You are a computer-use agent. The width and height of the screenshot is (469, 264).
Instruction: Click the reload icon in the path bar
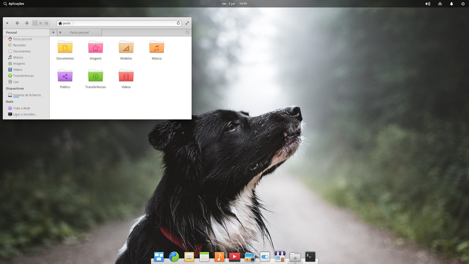point(178,23)
